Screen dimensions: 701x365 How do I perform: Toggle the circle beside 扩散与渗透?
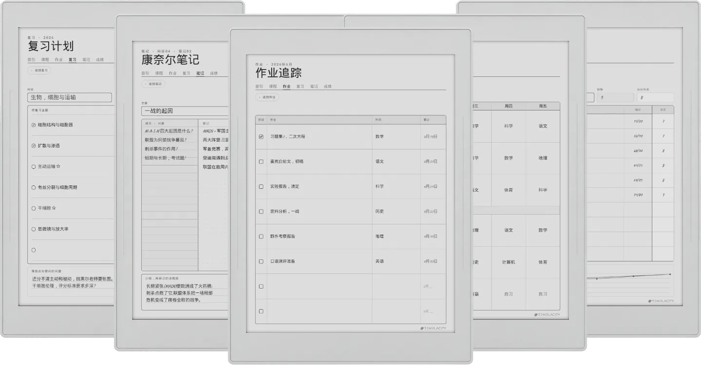click(34, 146)
